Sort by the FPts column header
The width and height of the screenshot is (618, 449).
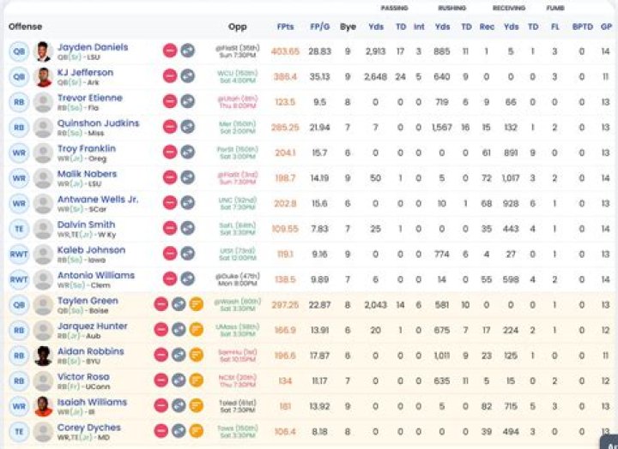(285, 27)
